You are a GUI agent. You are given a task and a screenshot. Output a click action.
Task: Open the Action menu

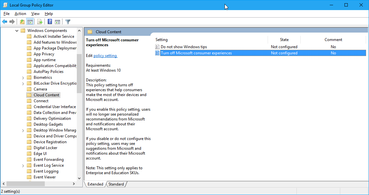click(x=20, y=14)
